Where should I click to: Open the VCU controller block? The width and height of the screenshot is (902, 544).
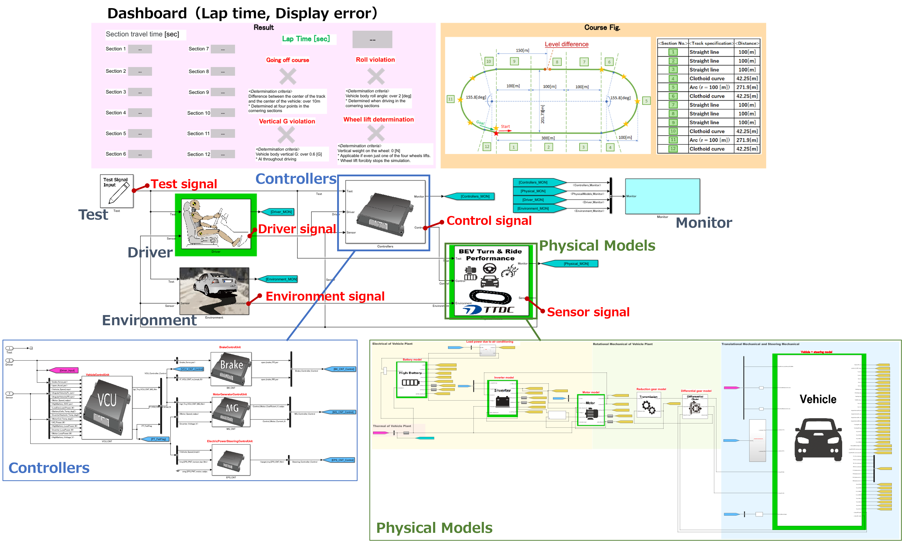coord(107,407)
